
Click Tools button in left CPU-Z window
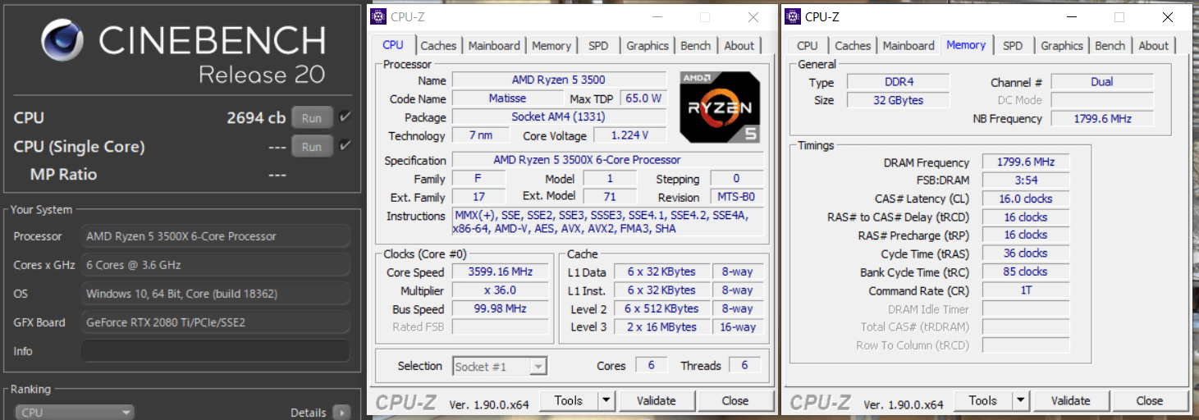click(x=568, y=400)
